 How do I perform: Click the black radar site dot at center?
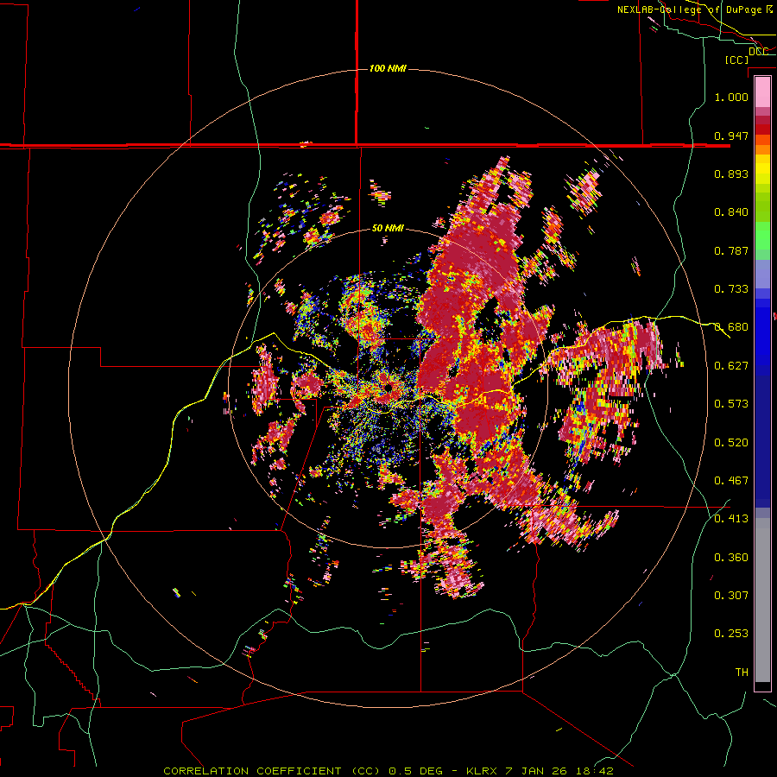click(389, 388)
